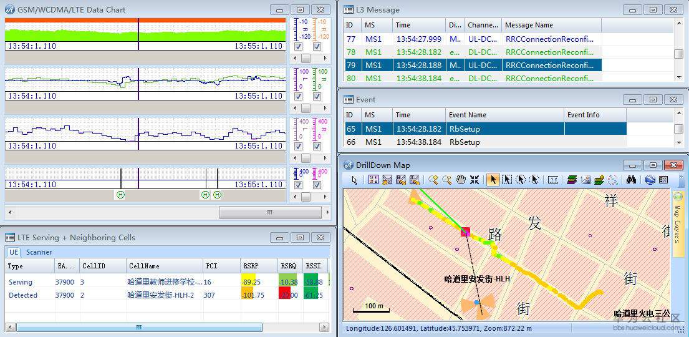Click the grid table icon after globe
689x337 pixels.
pos(663,180)
